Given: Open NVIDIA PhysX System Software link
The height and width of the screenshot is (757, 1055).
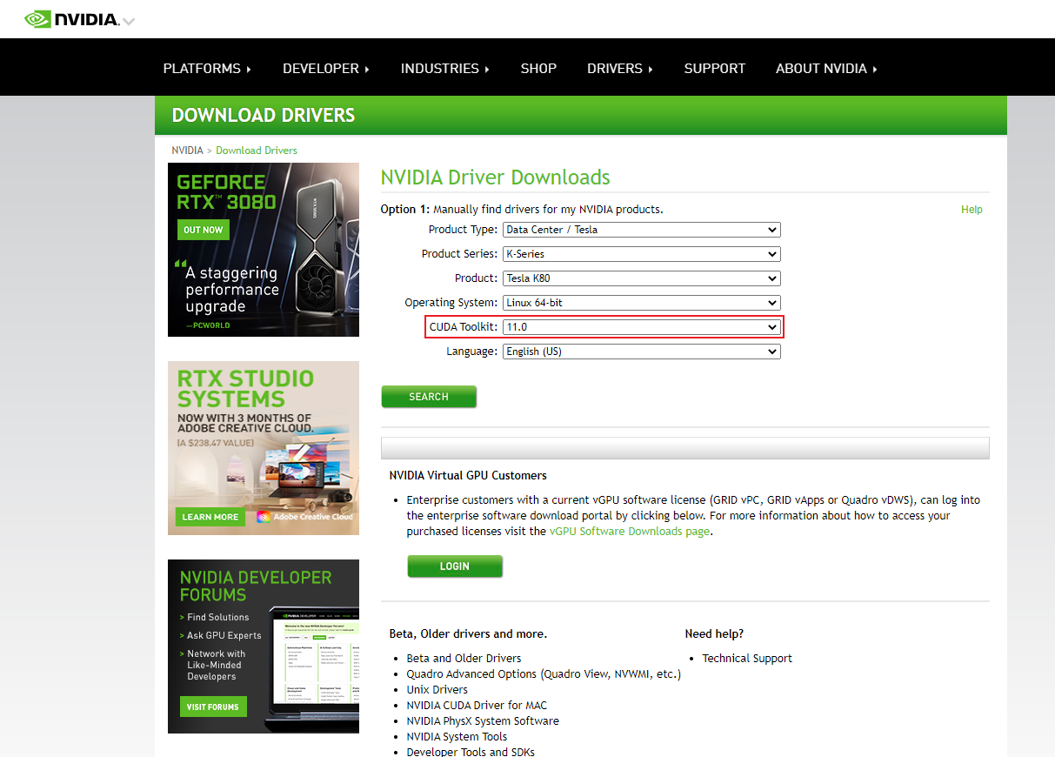Looking at the screenshot, I should [x=483, y=721].
